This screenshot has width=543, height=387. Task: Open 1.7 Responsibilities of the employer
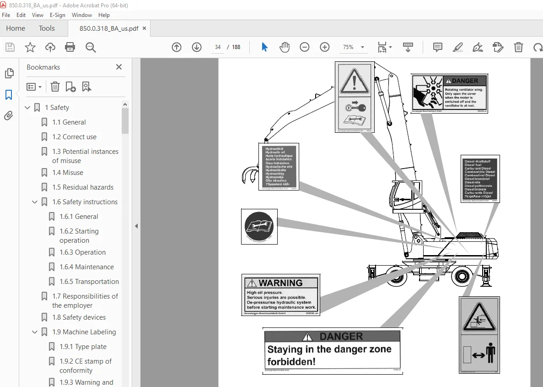coord(85,300)
